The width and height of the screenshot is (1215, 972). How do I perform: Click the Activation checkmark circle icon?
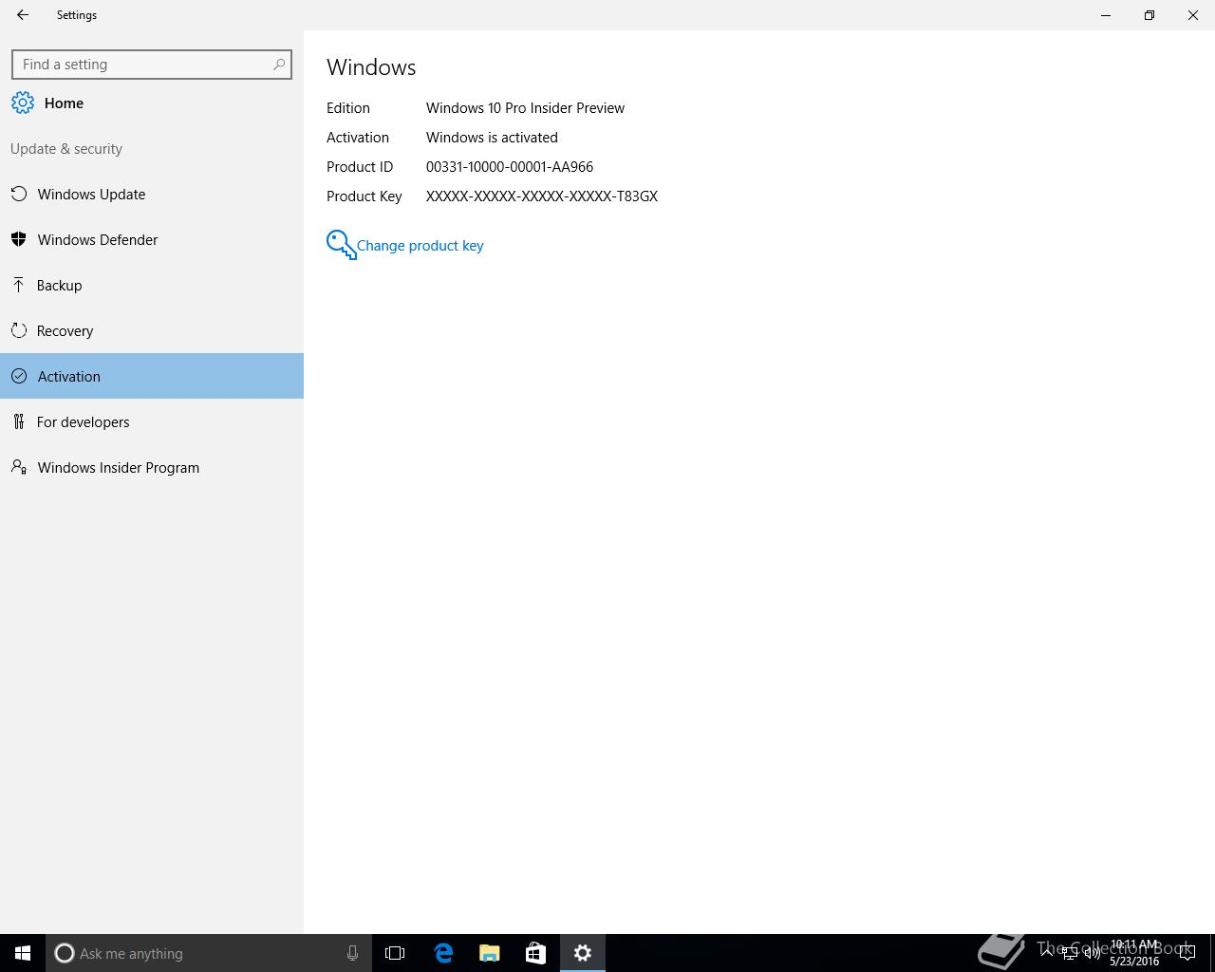(x=19, y=377)
